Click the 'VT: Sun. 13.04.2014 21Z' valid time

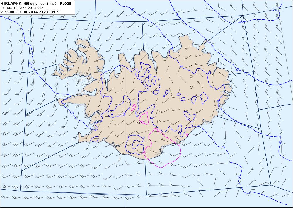[23, 12]
